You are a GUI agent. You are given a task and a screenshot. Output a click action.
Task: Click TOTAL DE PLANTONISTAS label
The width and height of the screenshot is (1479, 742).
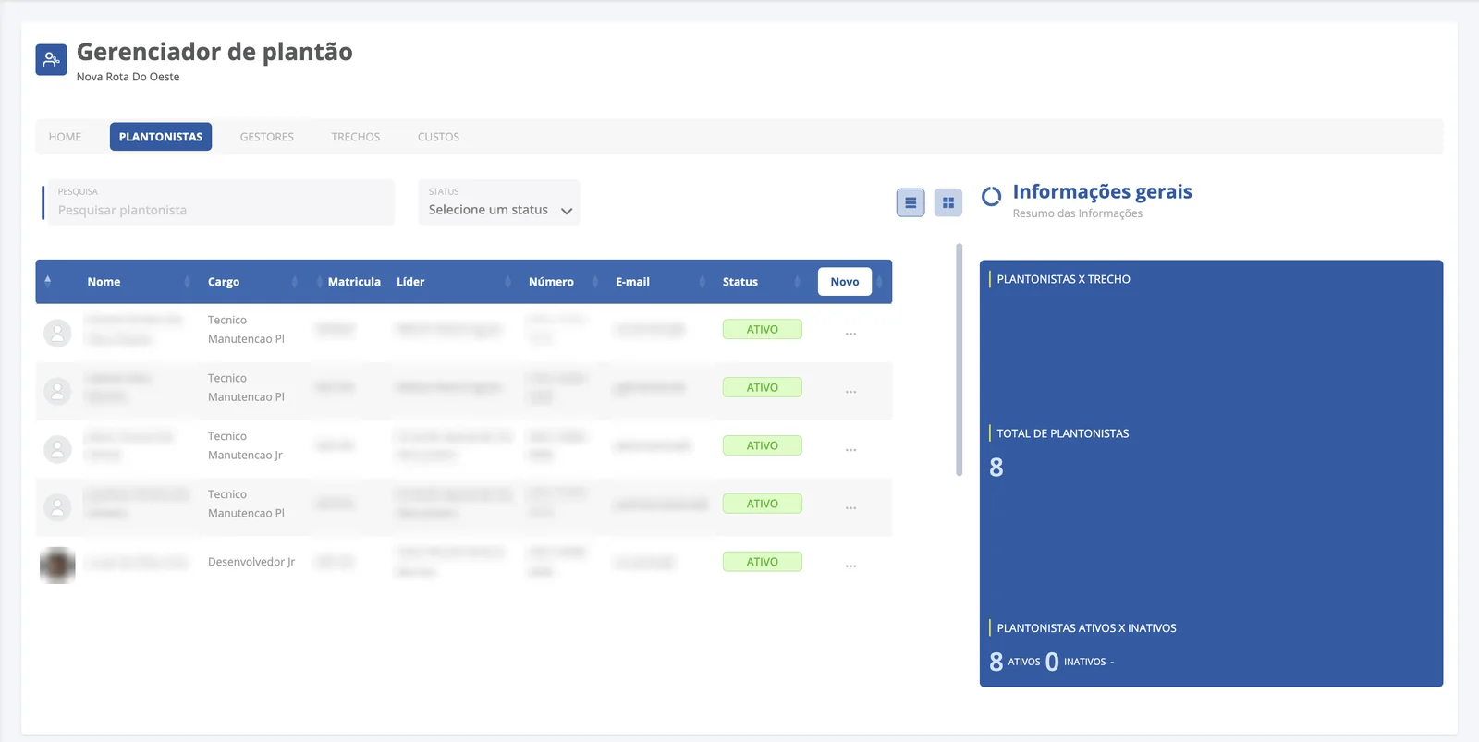[x=1063, y=433]
